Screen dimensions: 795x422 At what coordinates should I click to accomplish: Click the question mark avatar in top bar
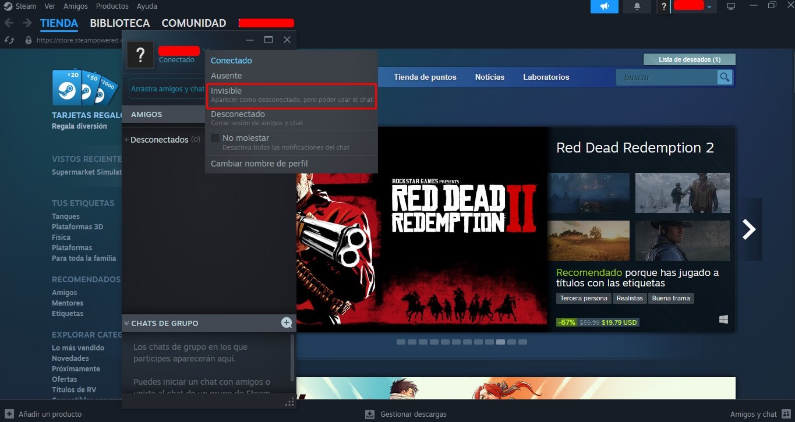pyautogui.click(x=663, y=6)
